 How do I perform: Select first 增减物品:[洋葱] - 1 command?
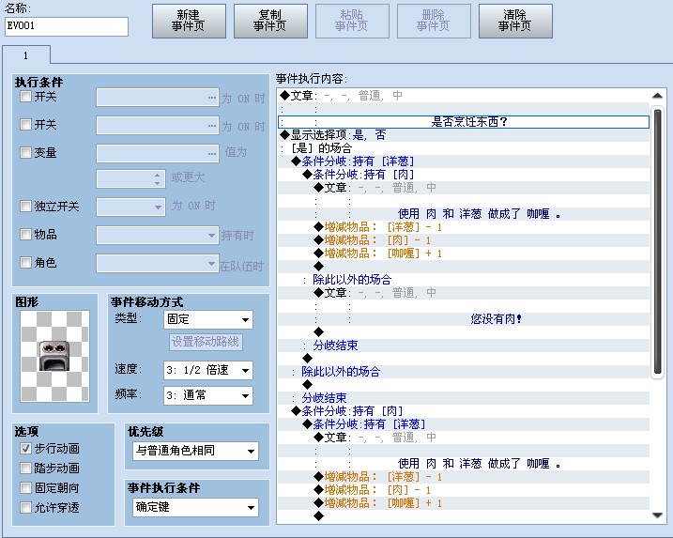click(464, 227)
